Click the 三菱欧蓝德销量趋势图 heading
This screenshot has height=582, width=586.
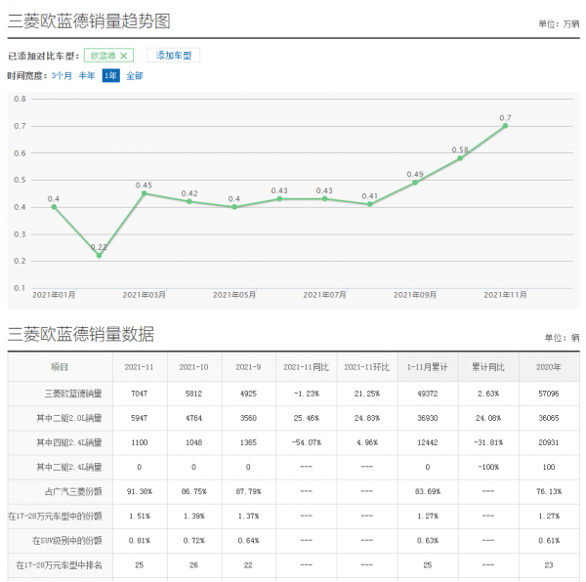[89, 21]
